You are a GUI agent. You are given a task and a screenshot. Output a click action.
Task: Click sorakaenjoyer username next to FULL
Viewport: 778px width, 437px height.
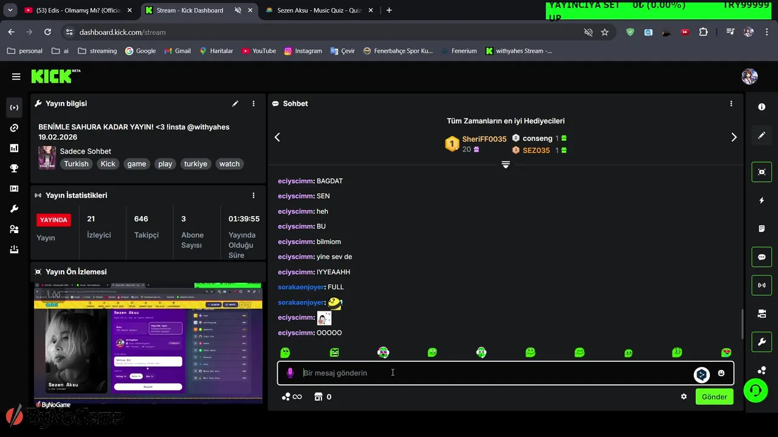tap(301, 287)
